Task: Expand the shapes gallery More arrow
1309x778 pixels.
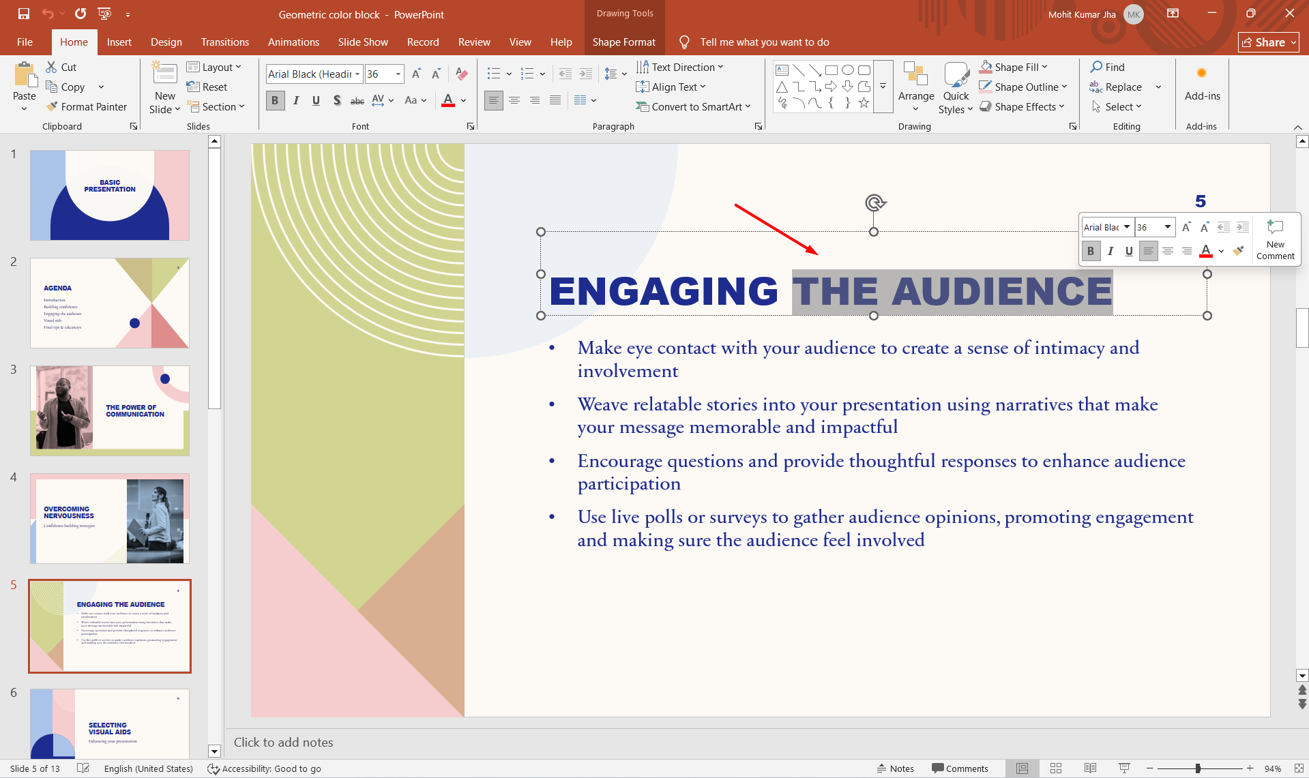Action: [883, 87]
